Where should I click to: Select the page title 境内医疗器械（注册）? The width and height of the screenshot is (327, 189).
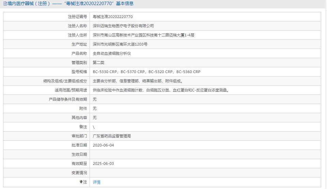29,3
